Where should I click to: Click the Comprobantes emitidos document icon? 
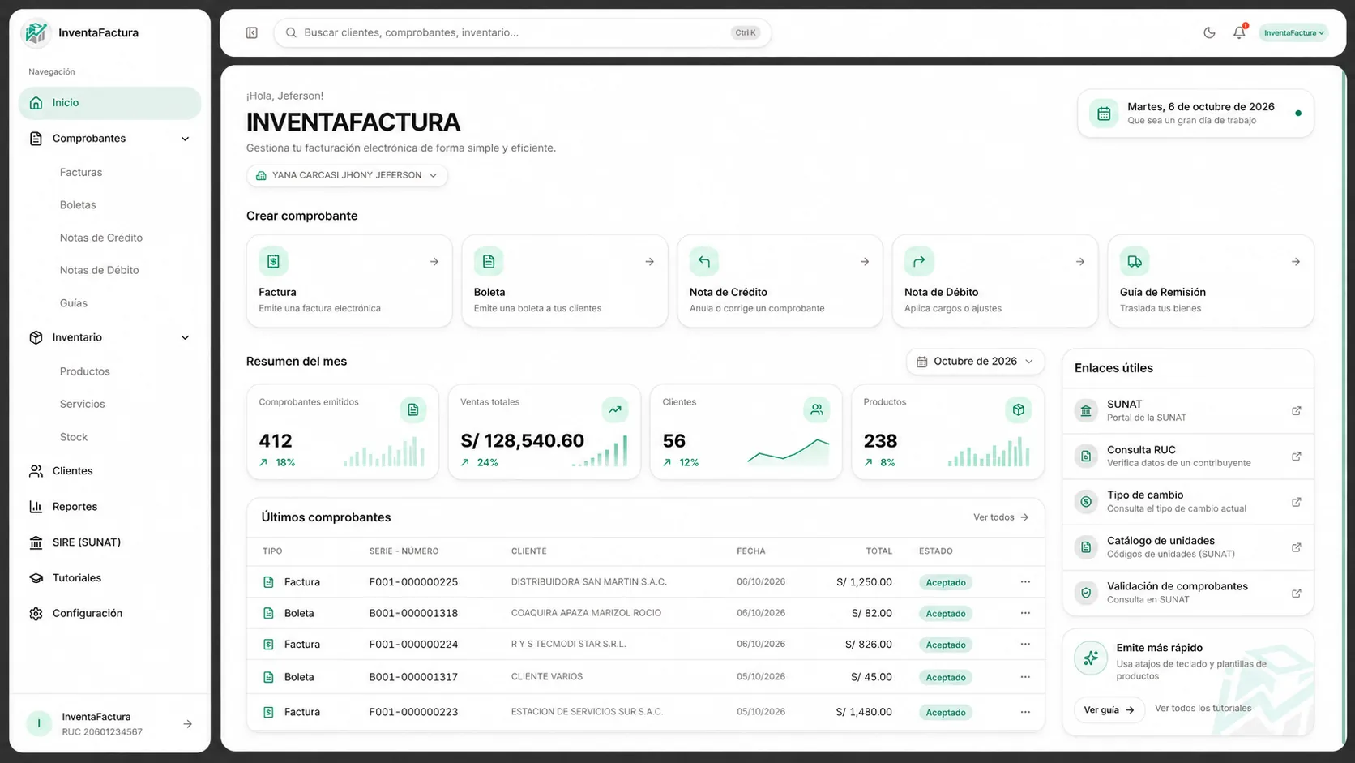(413, 410)
